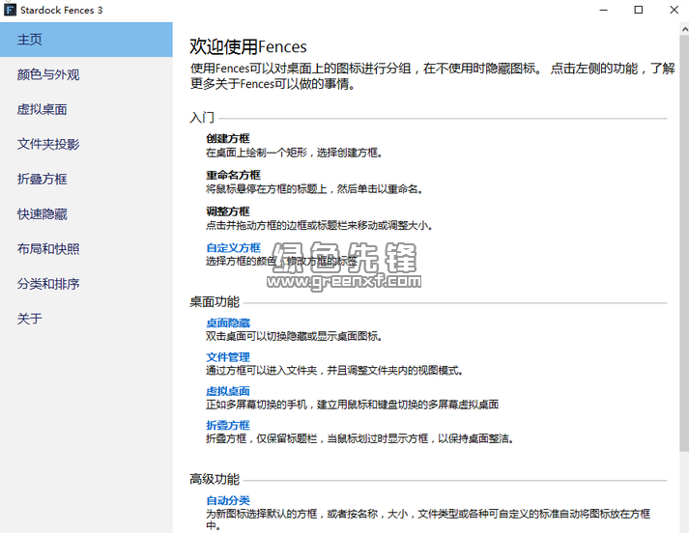Click the 创建方框 heading
This screenshot has width=689, height=533.
[228, 138]
